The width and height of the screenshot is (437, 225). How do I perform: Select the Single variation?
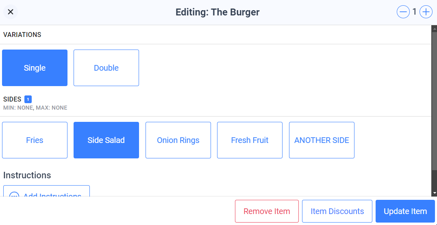tap(35, 68)
